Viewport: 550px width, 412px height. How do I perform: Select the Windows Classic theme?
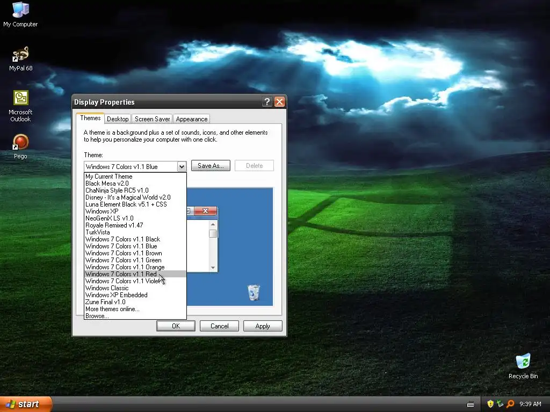click(135, 288)
